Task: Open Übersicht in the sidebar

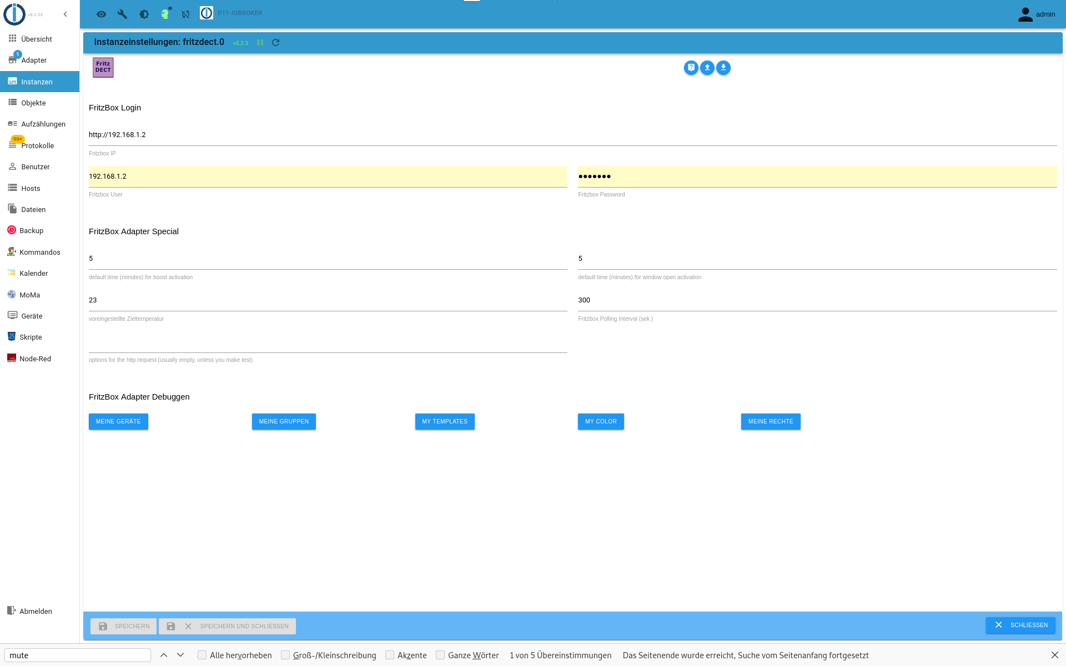Action: [x=39, y=39]
